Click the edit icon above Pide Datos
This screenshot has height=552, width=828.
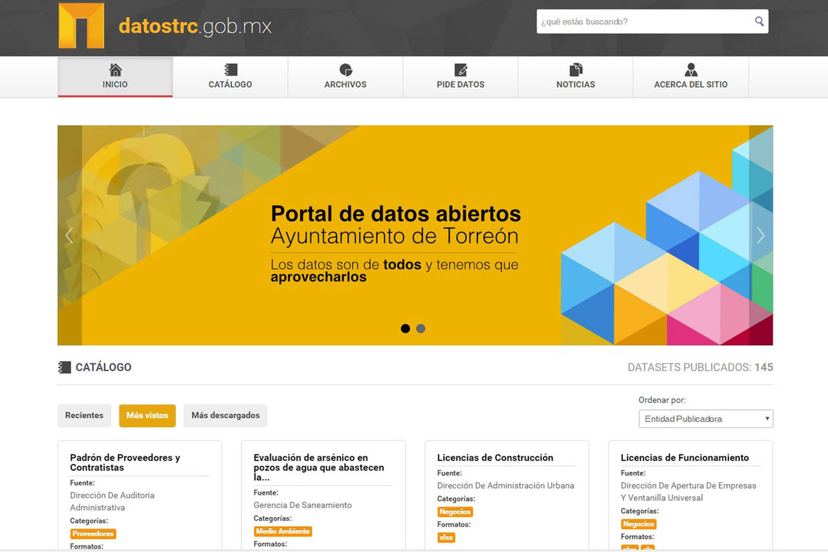(461, 70)
